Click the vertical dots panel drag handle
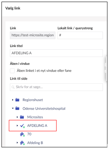Image resolution: width=109 pixels, height=149 pixels. point(105,68)
